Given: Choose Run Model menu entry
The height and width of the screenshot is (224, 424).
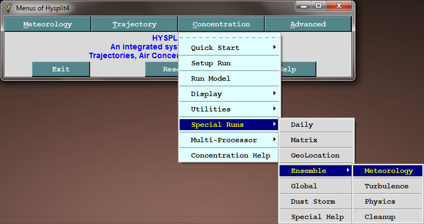Looking at the screenshot, I should [230, 79].
